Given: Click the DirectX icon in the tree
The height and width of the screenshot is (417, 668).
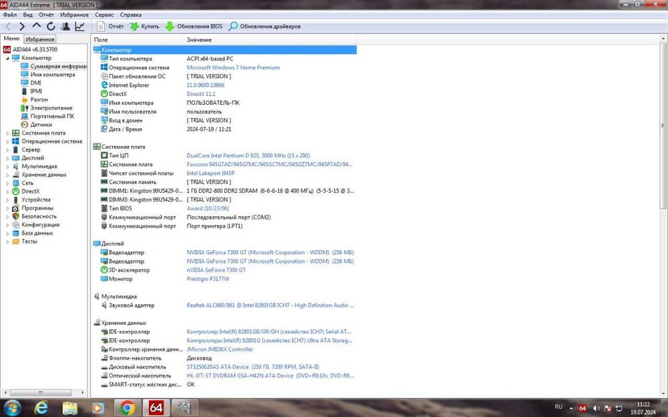Looking at the screenshot, I should point(16,191).
